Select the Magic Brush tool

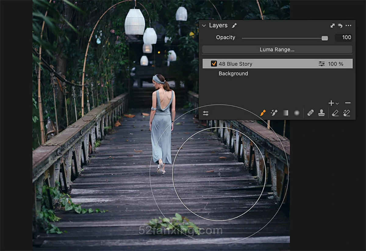[274, 113]
